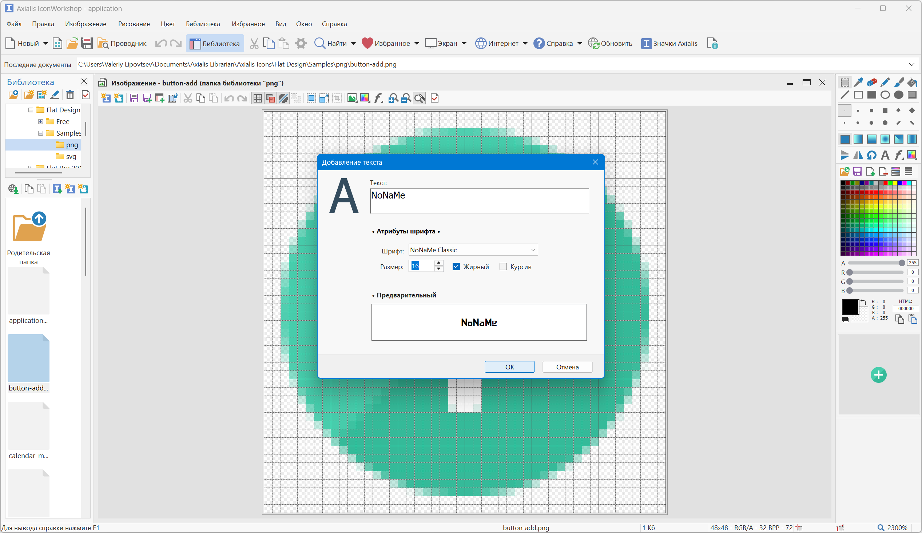
Task: Click the delete trash icon in Library panel
Action: click(x=70, y=95)
